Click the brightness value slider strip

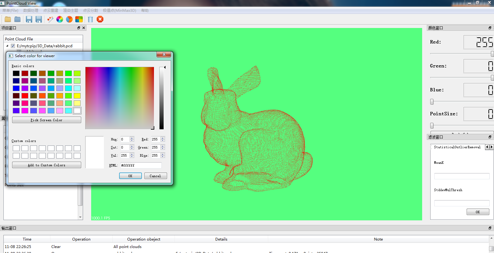pyautogui.click(x=161, y=98)
